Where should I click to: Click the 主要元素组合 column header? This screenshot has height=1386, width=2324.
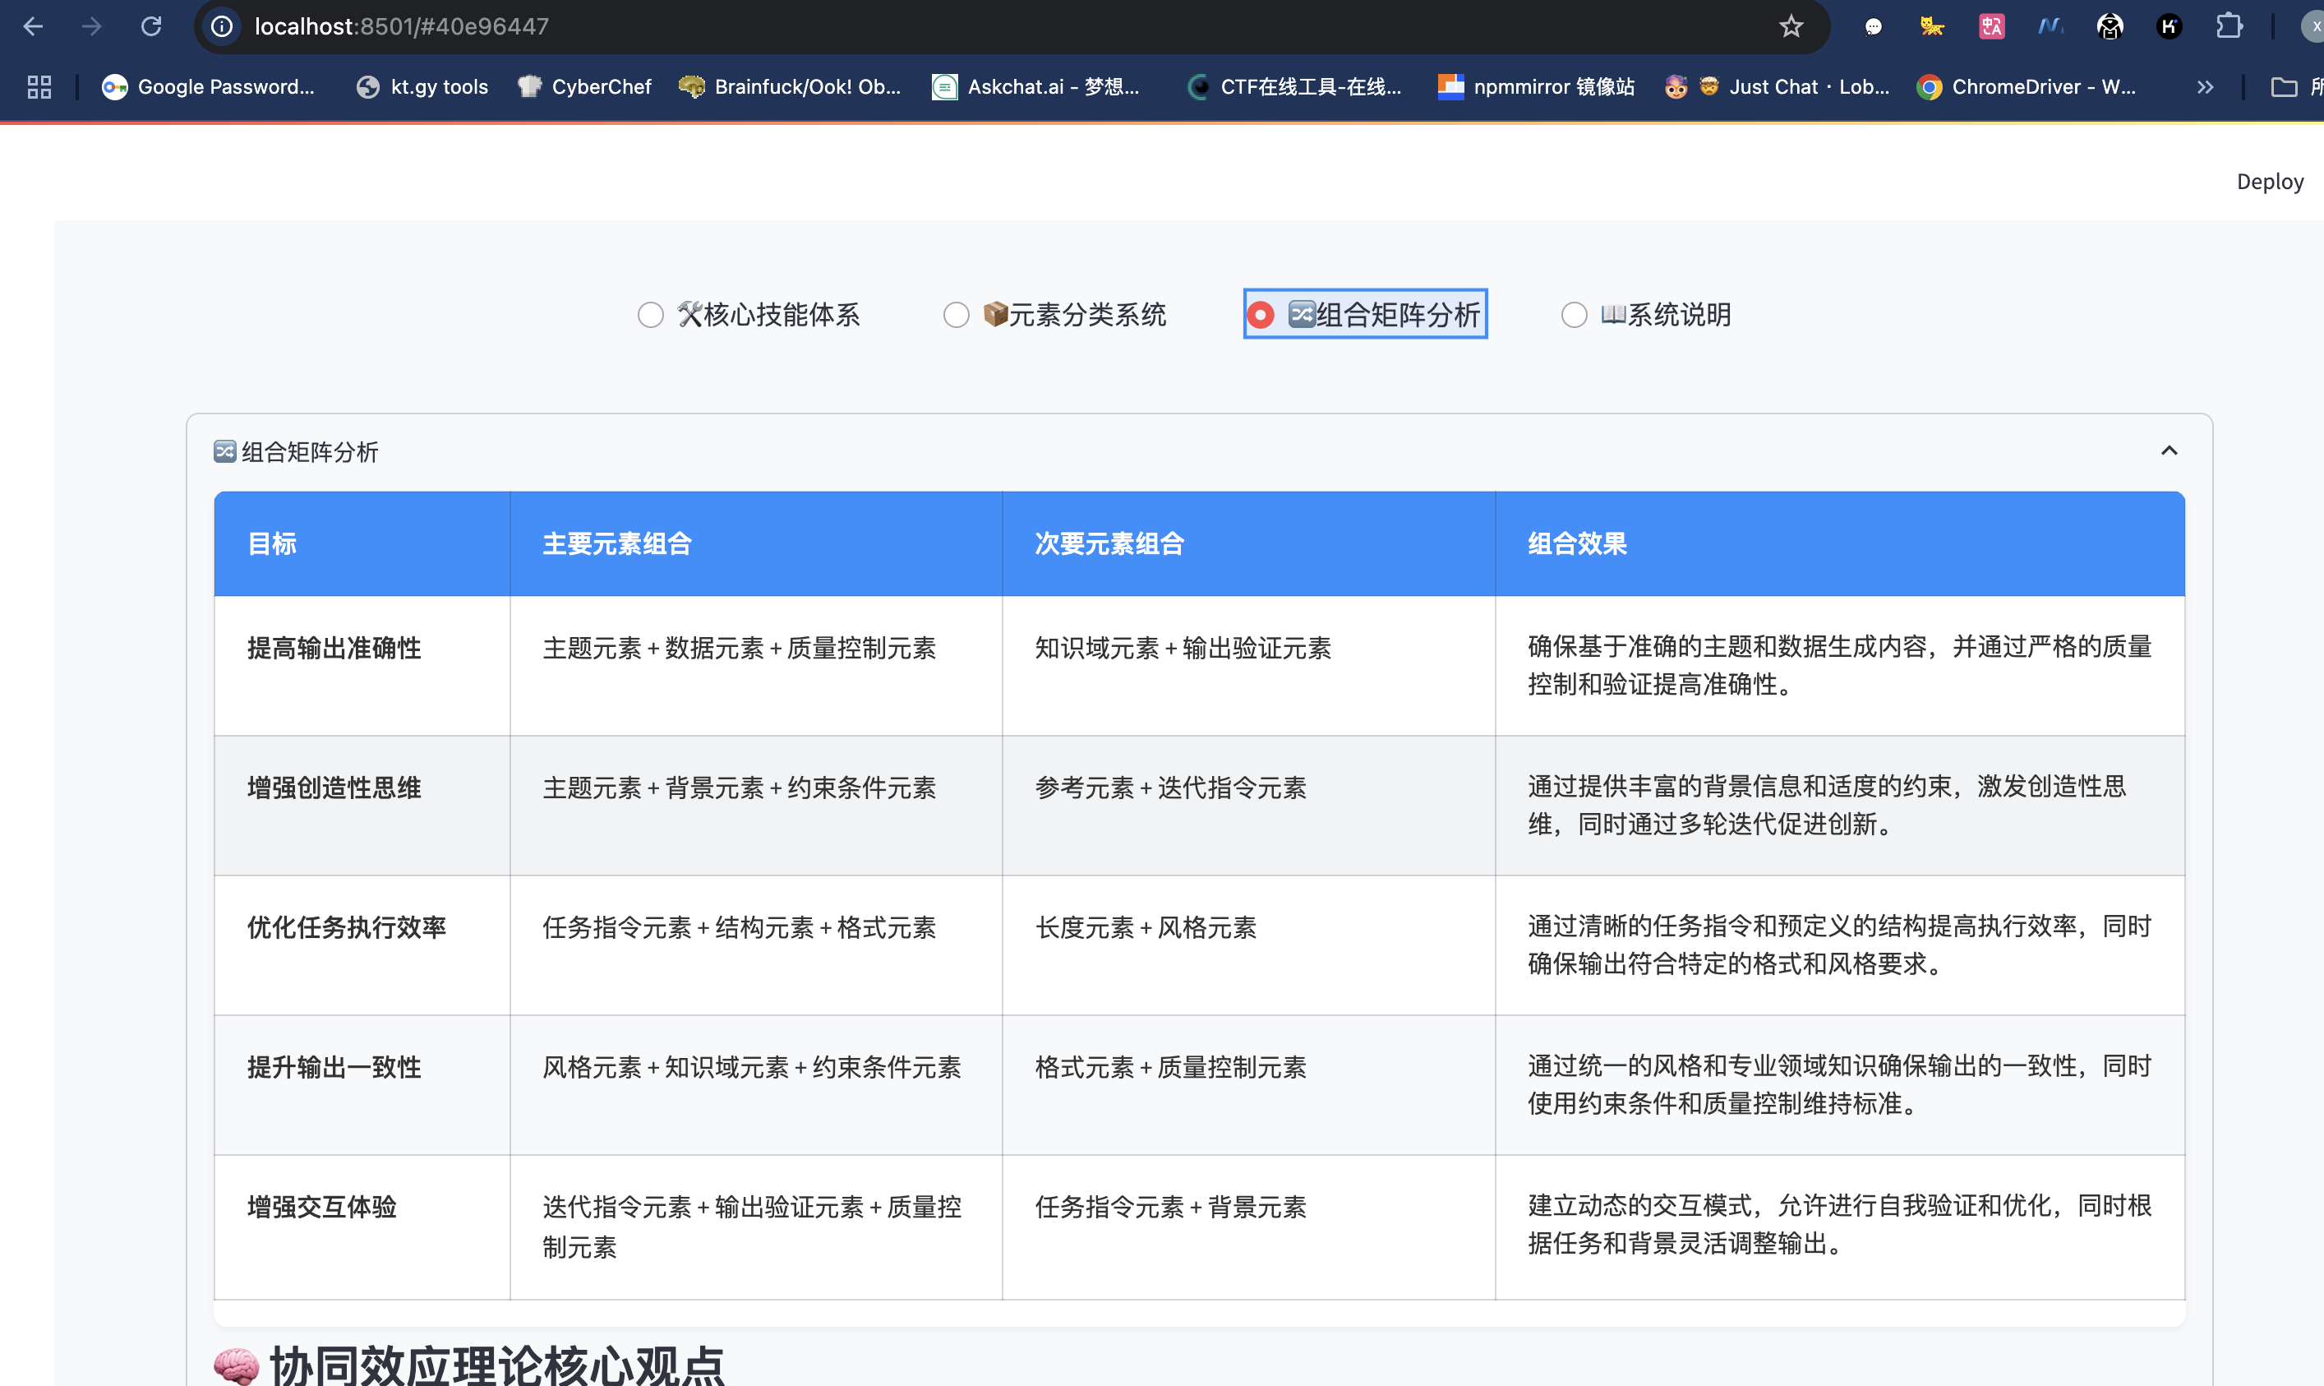tap(617, 543)
